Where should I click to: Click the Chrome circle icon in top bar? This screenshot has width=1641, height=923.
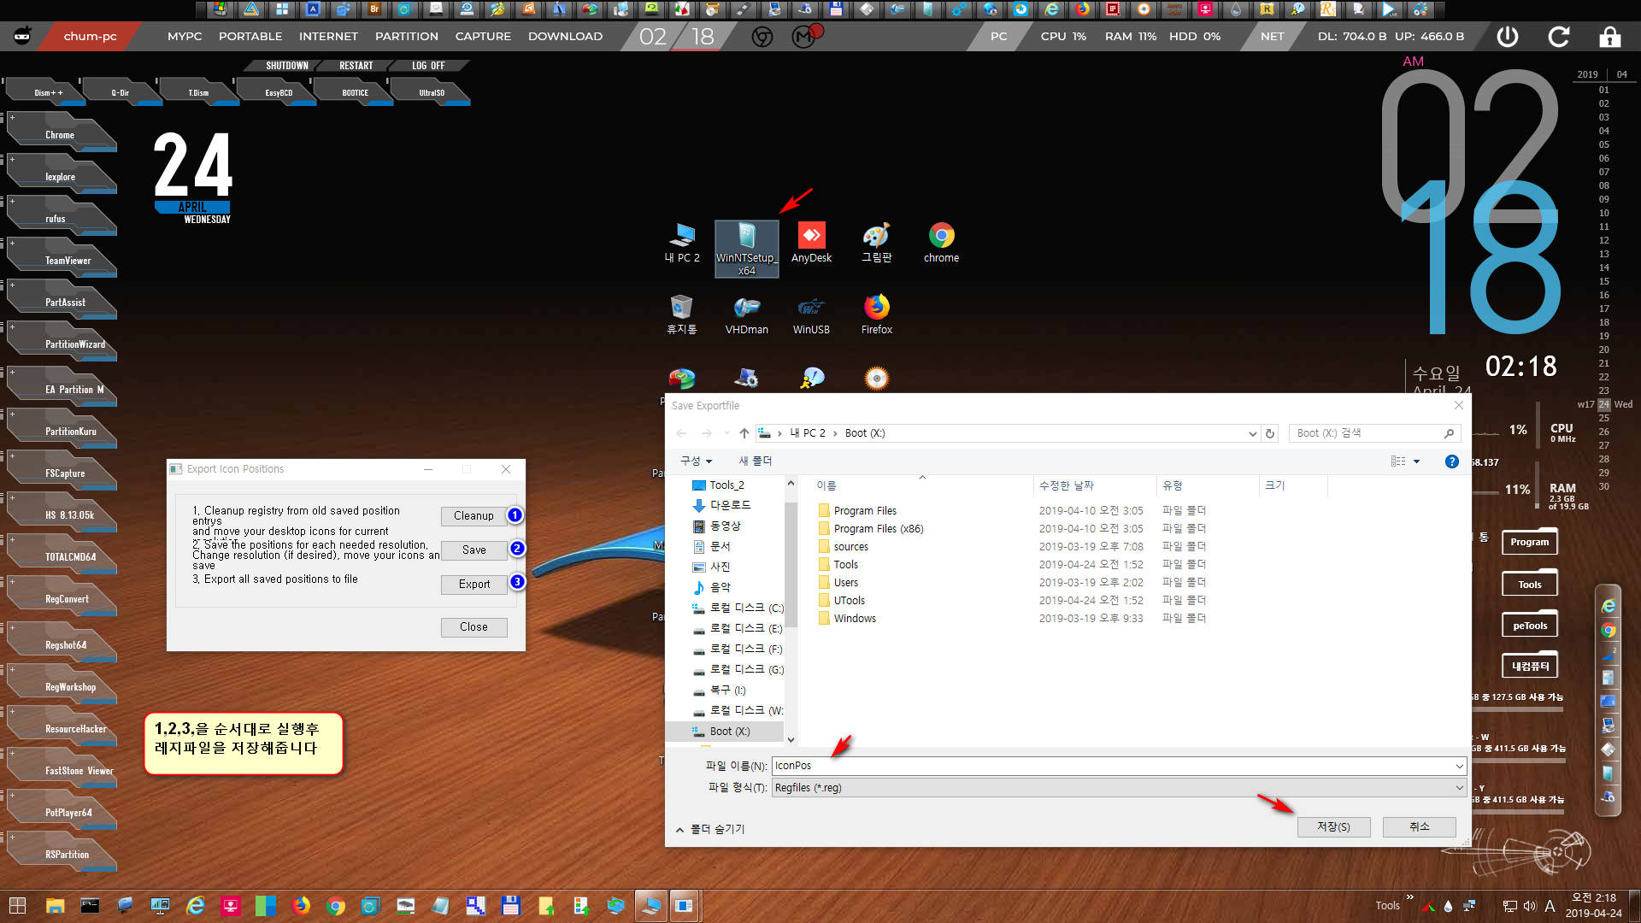pos(762,37)
